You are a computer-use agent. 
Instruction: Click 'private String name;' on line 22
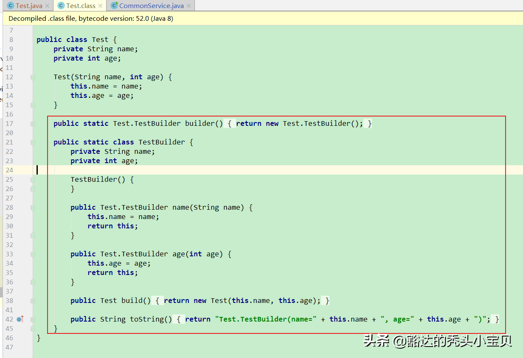click(113, 152)
